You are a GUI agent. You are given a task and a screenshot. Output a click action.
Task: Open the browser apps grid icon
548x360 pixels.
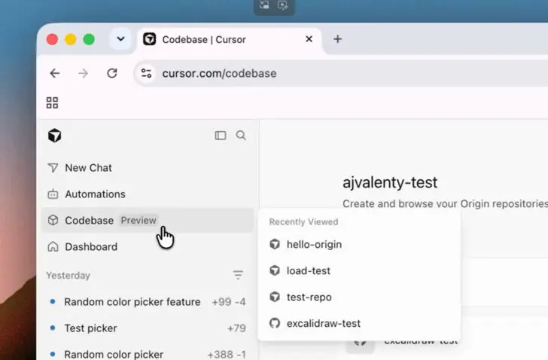[x=52, y=102]
